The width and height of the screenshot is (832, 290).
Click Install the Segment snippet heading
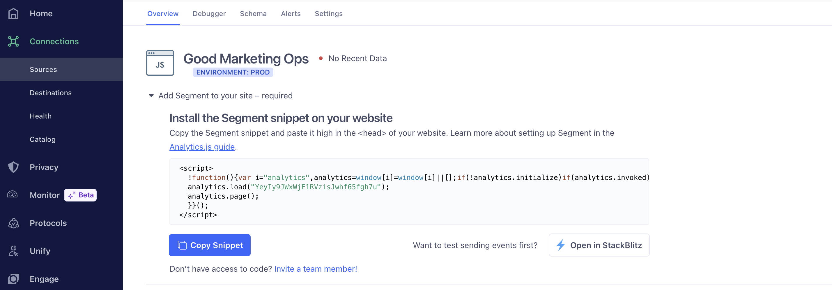[281, 118]
